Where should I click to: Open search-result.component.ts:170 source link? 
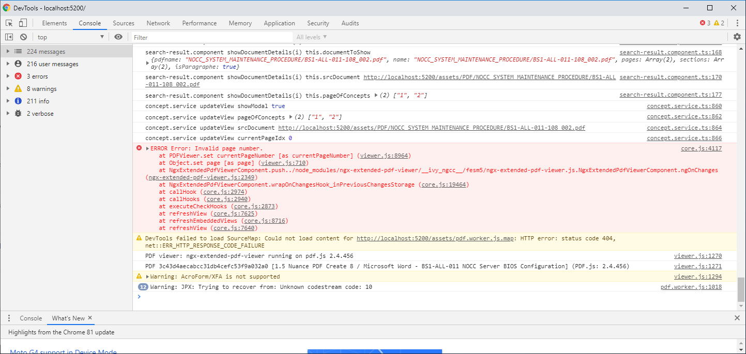tap(671, 77)
